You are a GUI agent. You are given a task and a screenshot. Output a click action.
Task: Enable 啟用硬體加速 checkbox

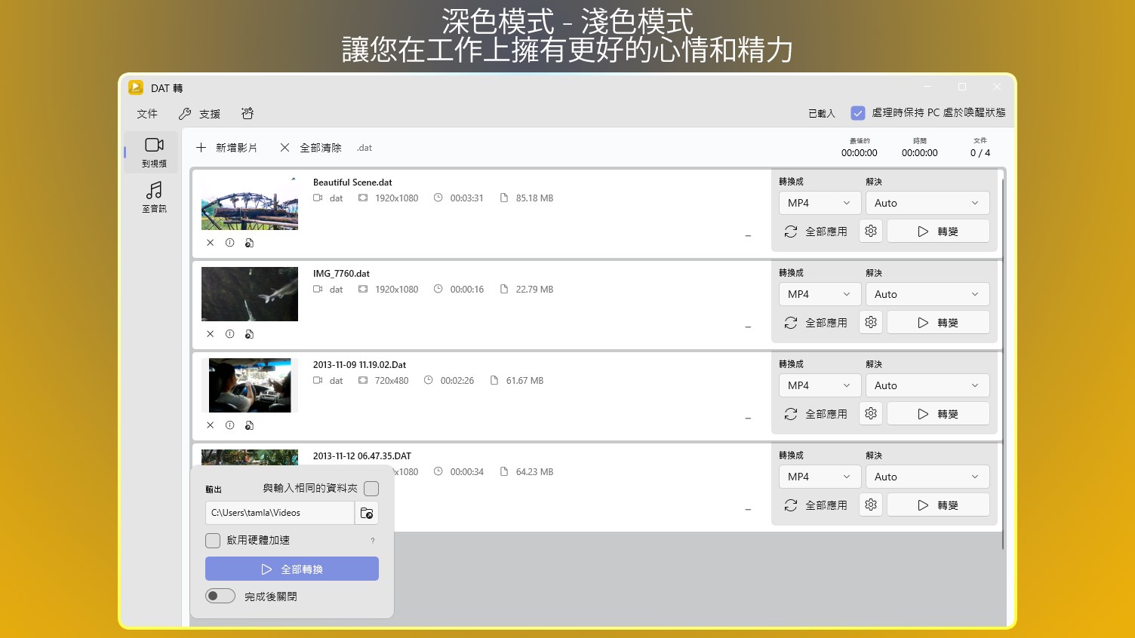213,541
